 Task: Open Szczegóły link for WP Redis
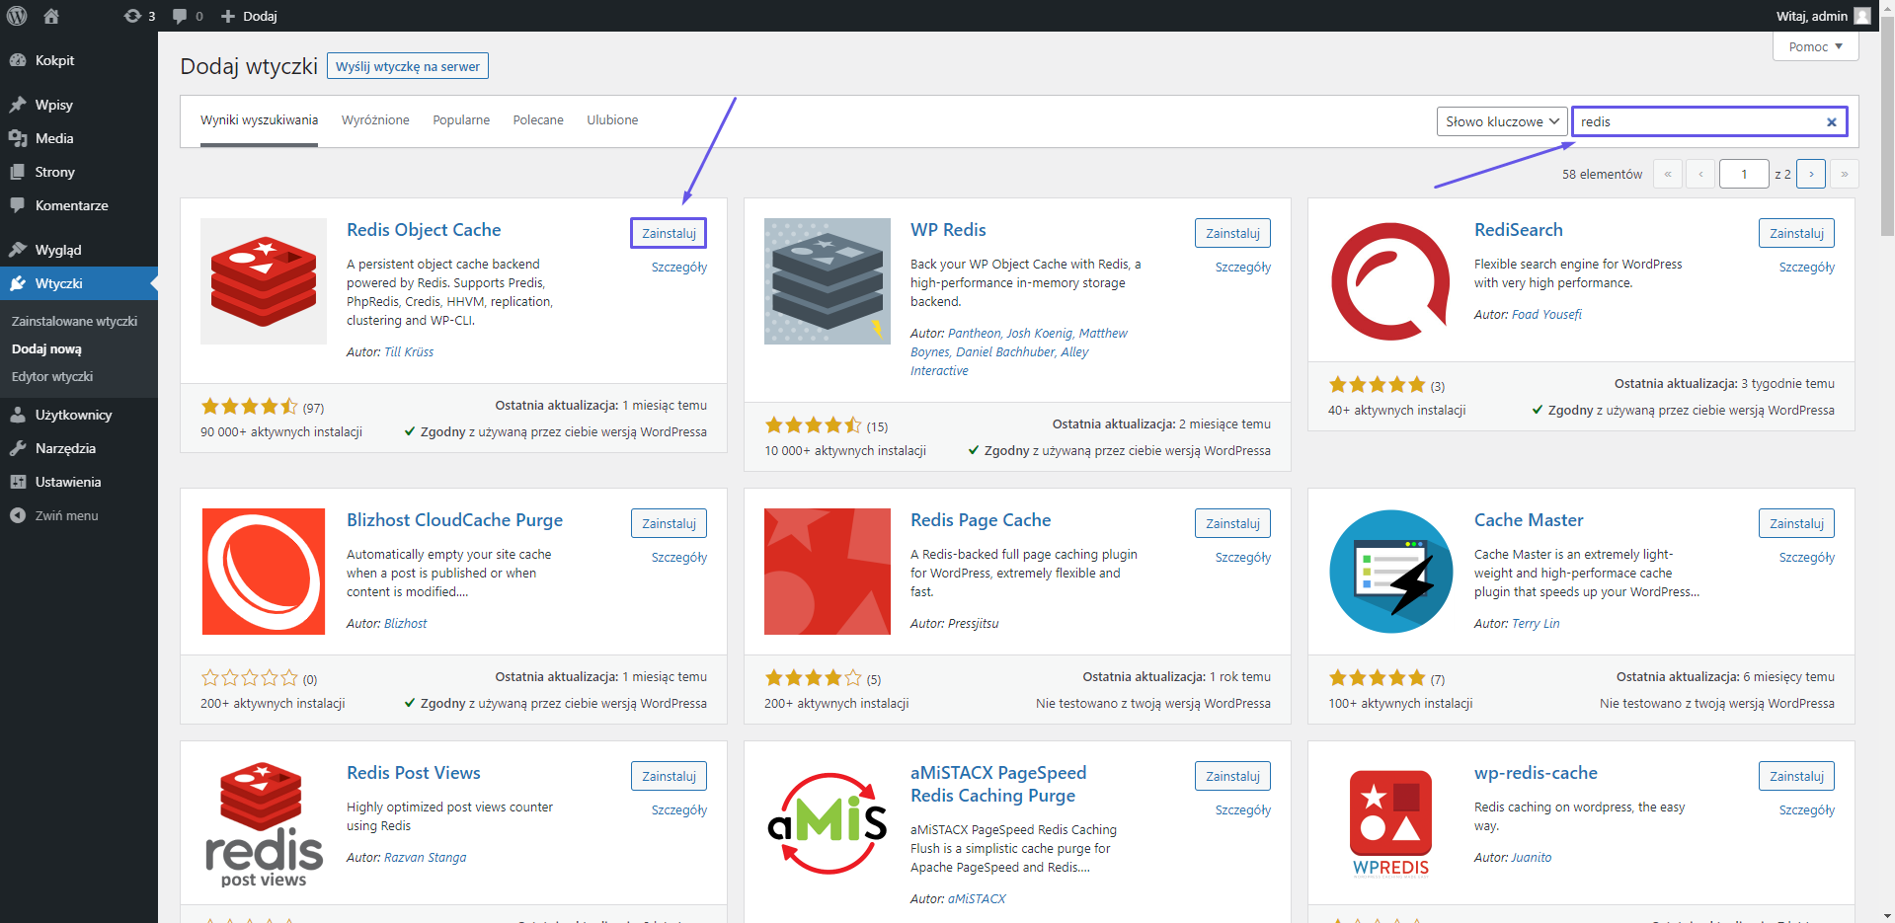[1242, 268]
